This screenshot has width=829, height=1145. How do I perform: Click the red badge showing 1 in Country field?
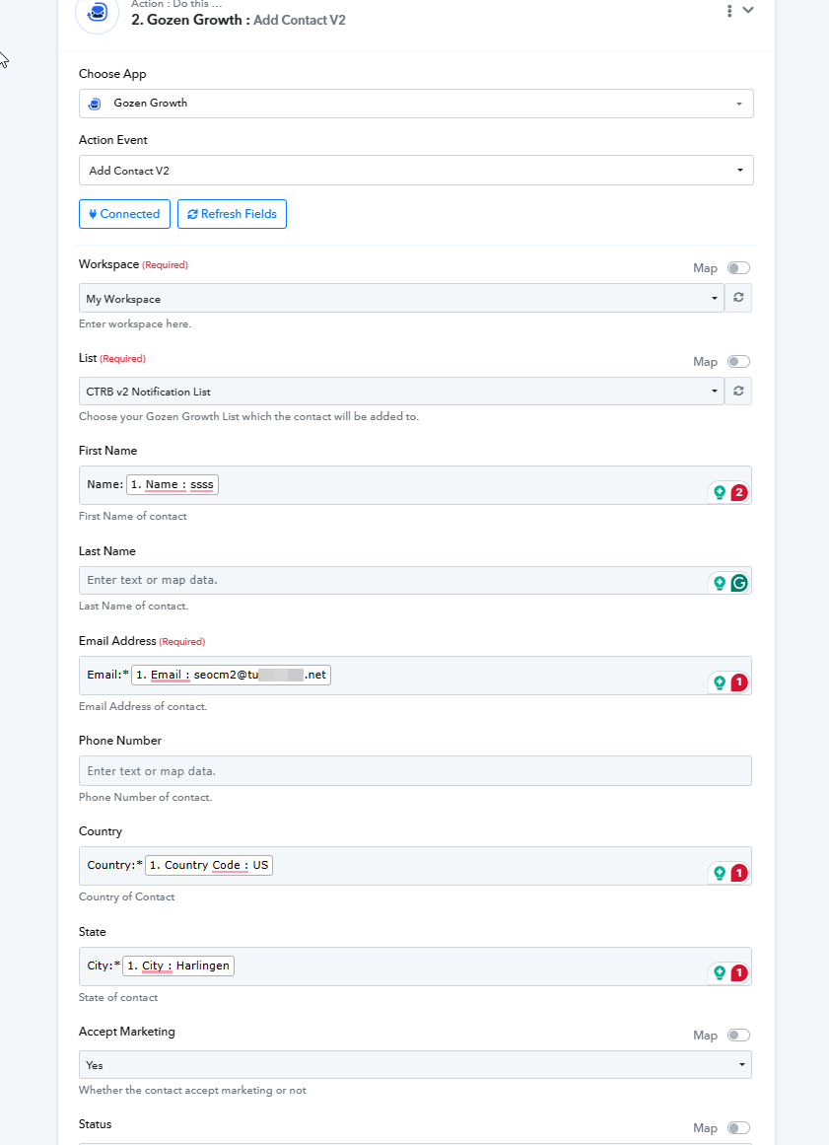(739, 873)
